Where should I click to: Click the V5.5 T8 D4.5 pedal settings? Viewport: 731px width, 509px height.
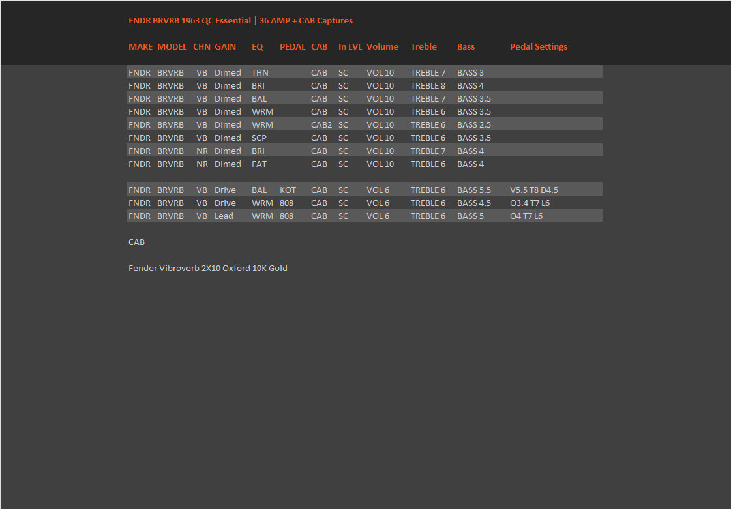[534, 190]
